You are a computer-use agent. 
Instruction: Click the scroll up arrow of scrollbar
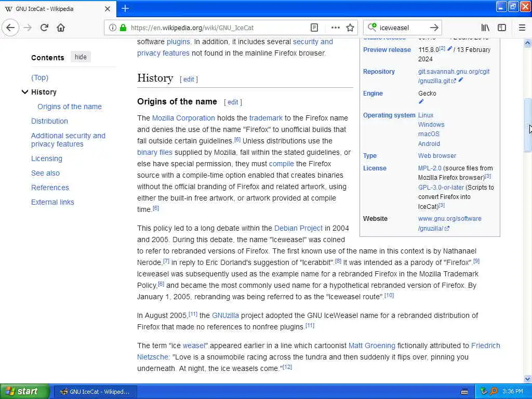click(527, 43)
